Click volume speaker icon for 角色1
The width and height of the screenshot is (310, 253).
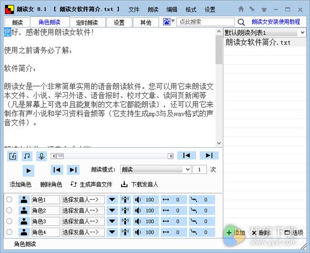click(138, 200)
